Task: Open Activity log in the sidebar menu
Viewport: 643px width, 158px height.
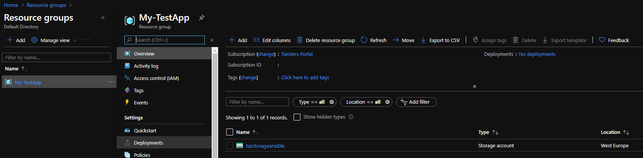Action: point(146,66)
